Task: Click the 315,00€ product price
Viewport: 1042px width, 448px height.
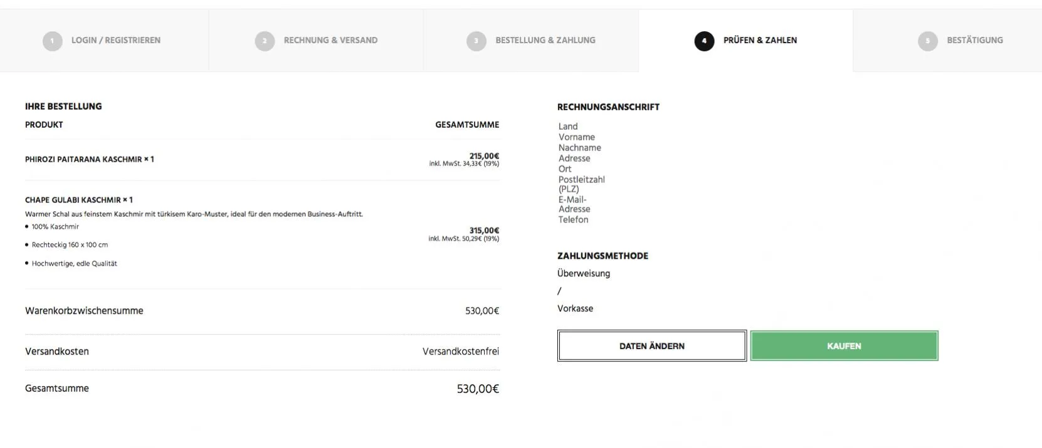Action: [484, 231]
